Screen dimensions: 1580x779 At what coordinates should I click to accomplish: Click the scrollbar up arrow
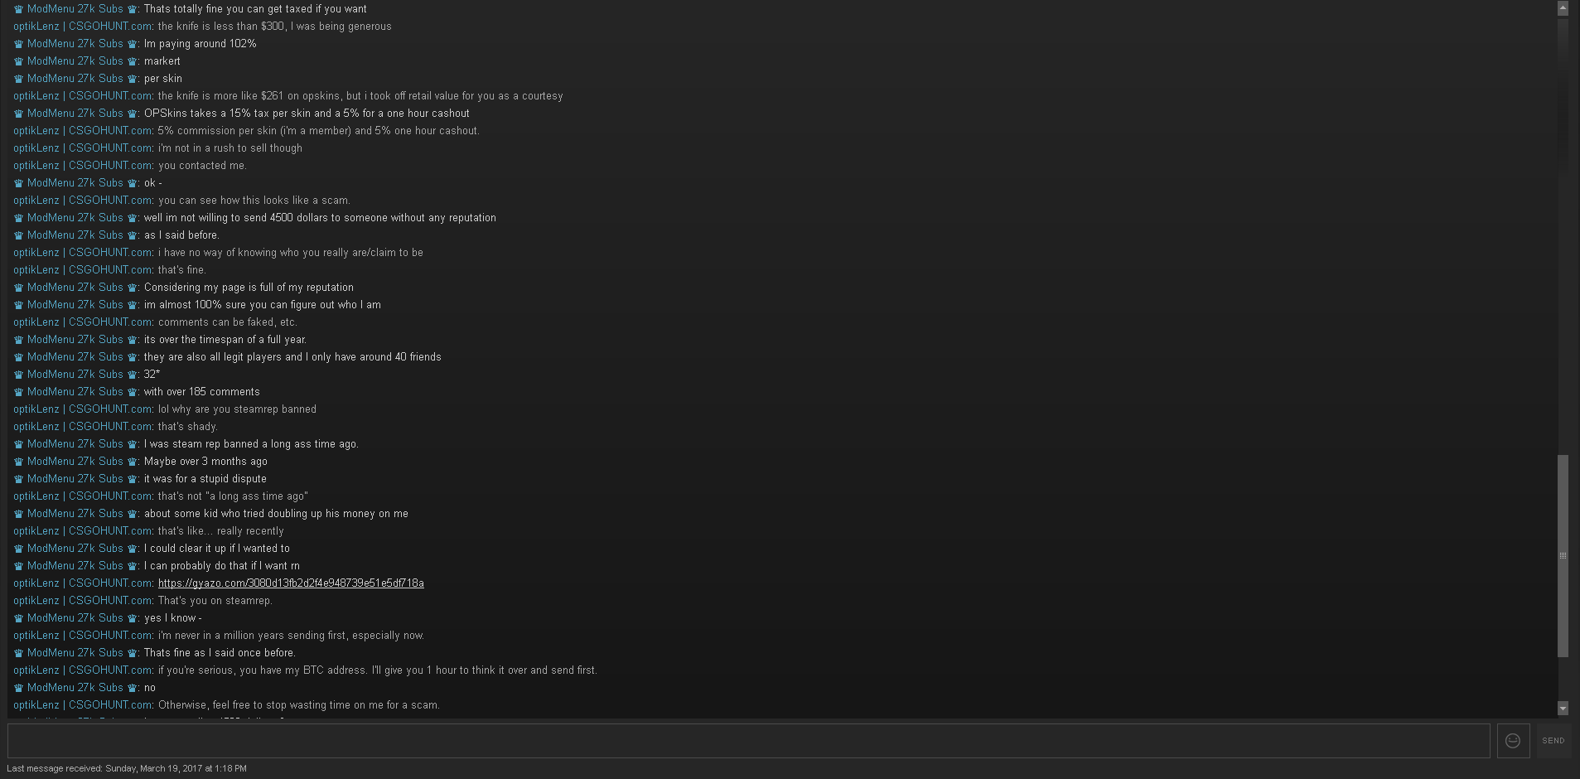(x=1563, y=7)
